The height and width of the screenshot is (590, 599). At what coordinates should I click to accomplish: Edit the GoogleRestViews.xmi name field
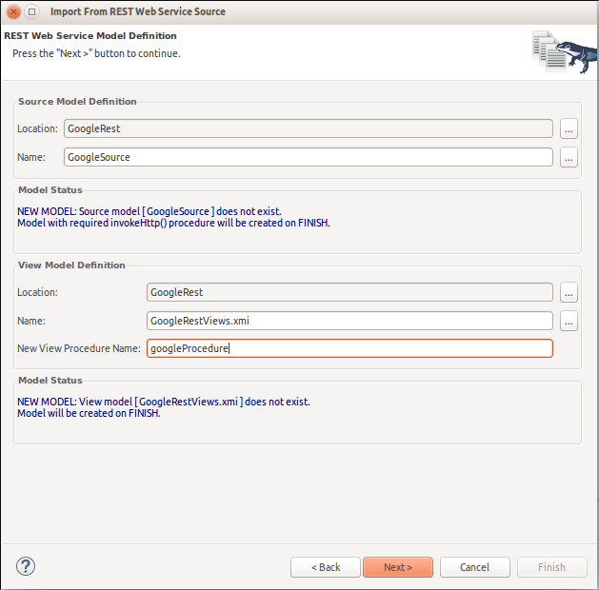pos(349,321)
